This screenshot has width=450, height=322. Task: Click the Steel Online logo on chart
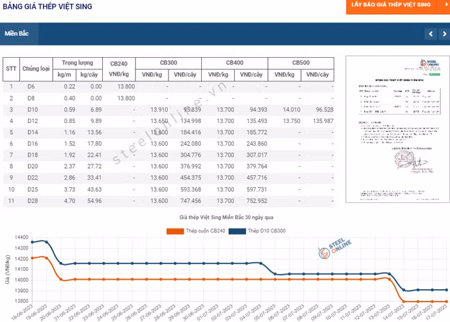335,248
